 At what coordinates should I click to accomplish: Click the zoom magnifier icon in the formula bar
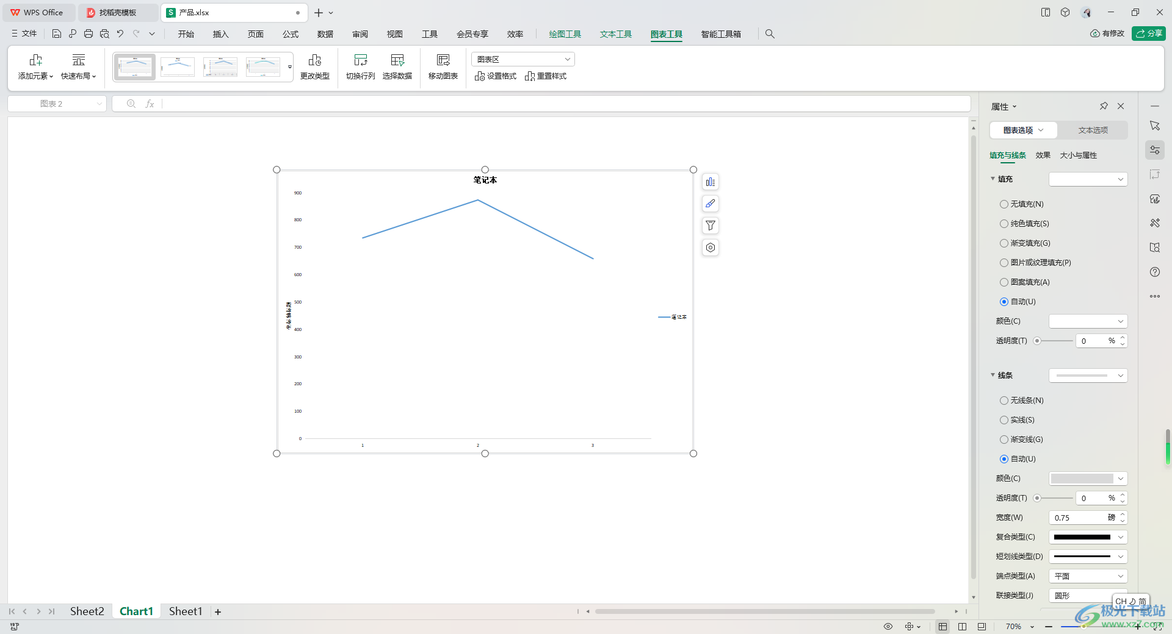131,104
